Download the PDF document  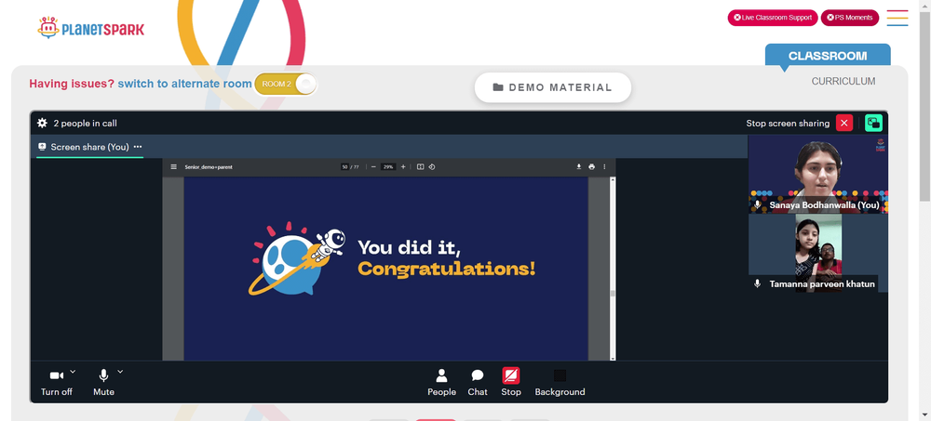[579, 167]
